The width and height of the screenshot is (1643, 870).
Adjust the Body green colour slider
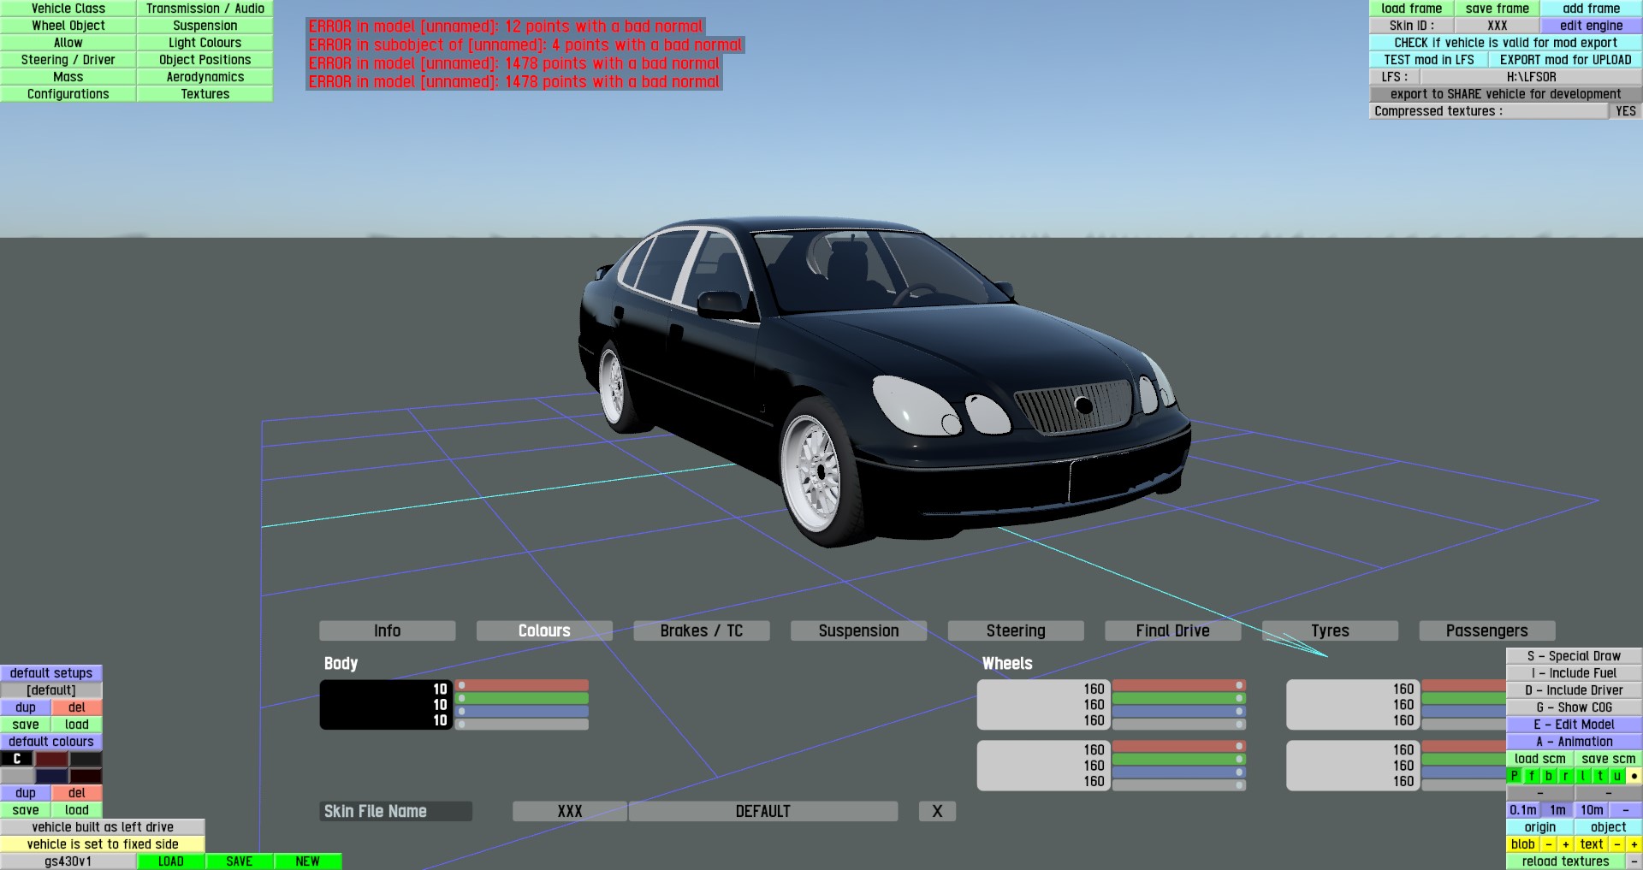[x=522, y=698]
